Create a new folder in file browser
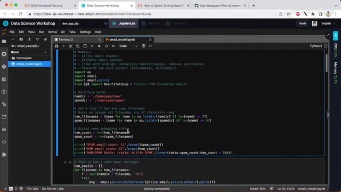Screen dimensions: 341x192 (x=21, y=39)
